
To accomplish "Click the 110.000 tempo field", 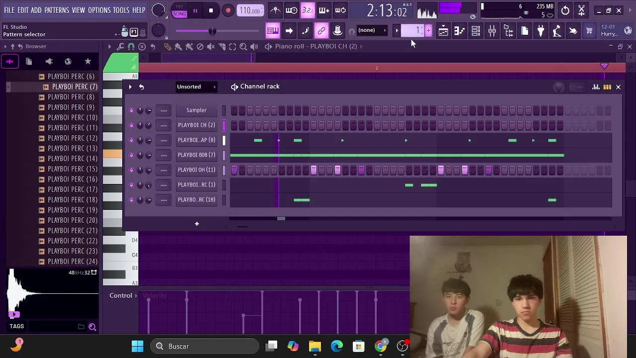I will [x=250, y=10].
